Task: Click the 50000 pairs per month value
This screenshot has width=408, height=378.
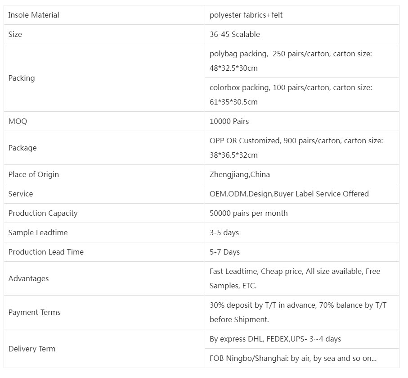Action: (x=248, y=213)
